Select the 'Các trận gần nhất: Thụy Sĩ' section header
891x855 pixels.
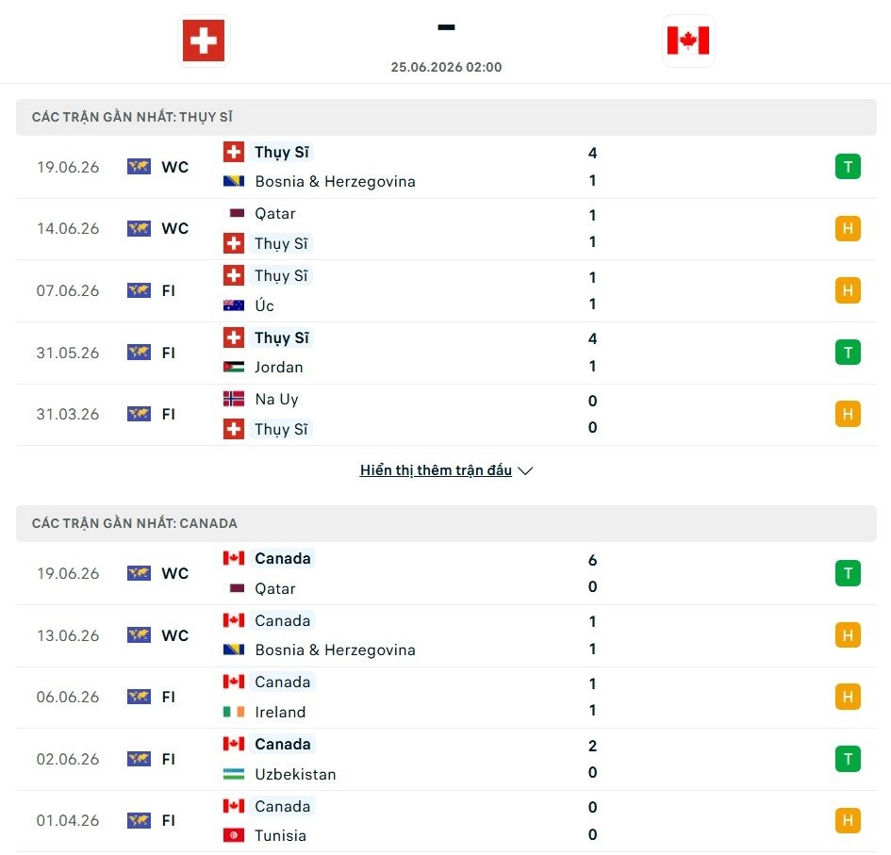446,117
